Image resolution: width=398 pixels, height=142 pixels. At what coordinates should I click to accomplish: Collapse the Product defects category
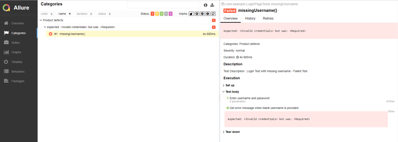point(41,20)
